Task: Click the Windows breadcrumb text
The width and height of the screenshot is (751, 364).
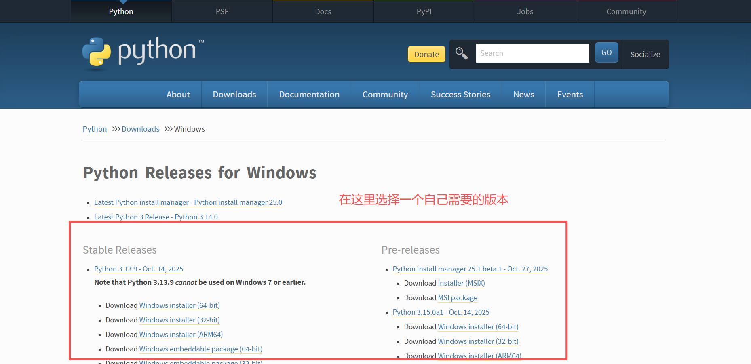Action: [x=190, y=129]
